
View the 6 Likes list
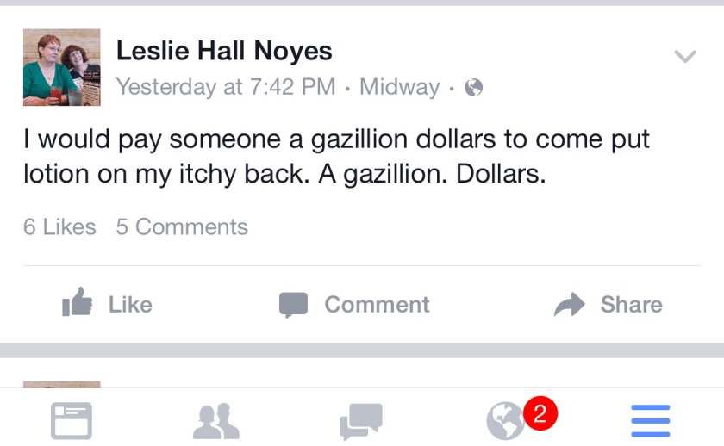coord(59,226)
